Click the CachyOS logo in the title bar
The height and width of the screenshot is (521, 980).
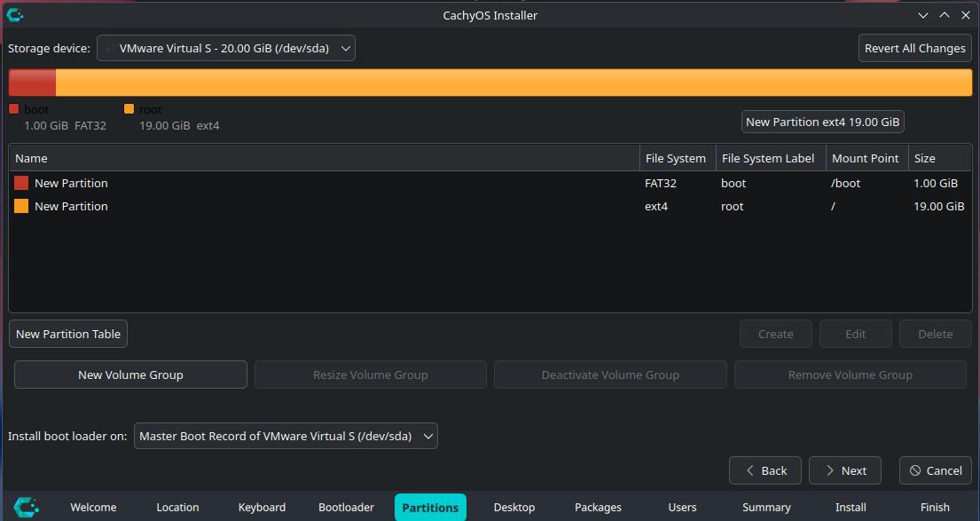pyautogui.click(x=15, y=15)
